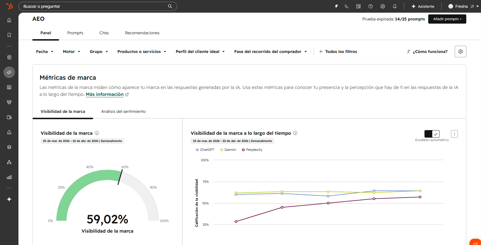This screenshot has width=481, height=245.
Task: Click Todos los filtros button
Action: [x=338, y=52]
